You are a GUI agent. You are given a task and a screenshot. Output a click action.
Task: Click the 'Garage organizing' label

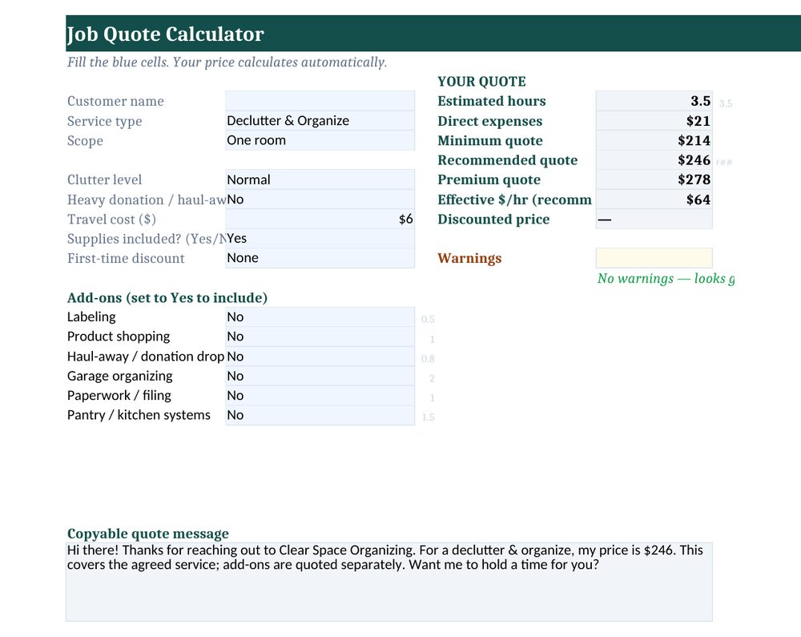point(119,376)
